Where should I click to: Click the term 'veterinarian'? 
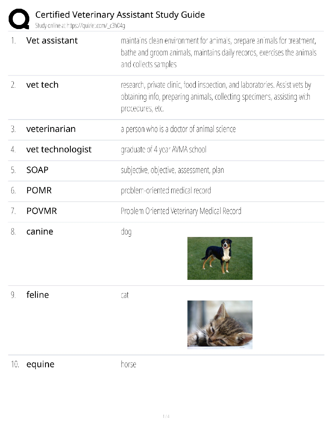tap(51, 129)
